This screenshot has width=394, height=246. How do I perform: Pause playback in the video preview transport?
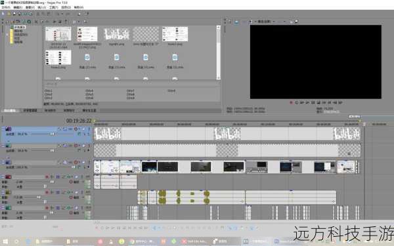coord(313,103)
